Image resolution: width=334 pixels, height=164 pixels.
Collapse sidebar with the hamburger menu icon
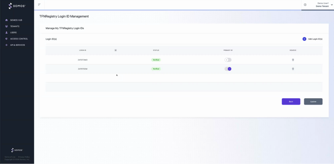[x=39, y=5]
